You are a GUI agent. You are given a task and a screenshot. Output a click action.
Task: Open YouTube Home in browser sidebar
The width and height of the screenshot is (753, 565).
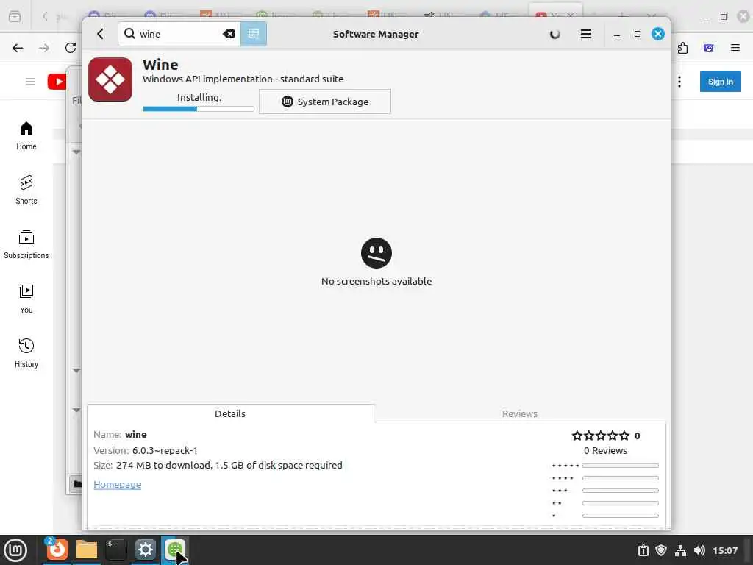(26, 136)
